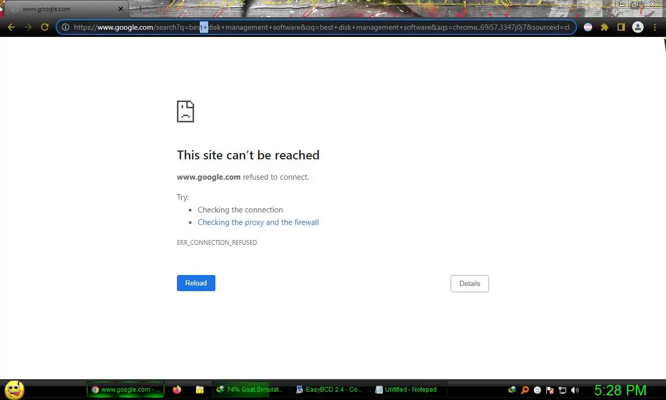
Task: Minimize the Chrome window
Action: point(622,4)
